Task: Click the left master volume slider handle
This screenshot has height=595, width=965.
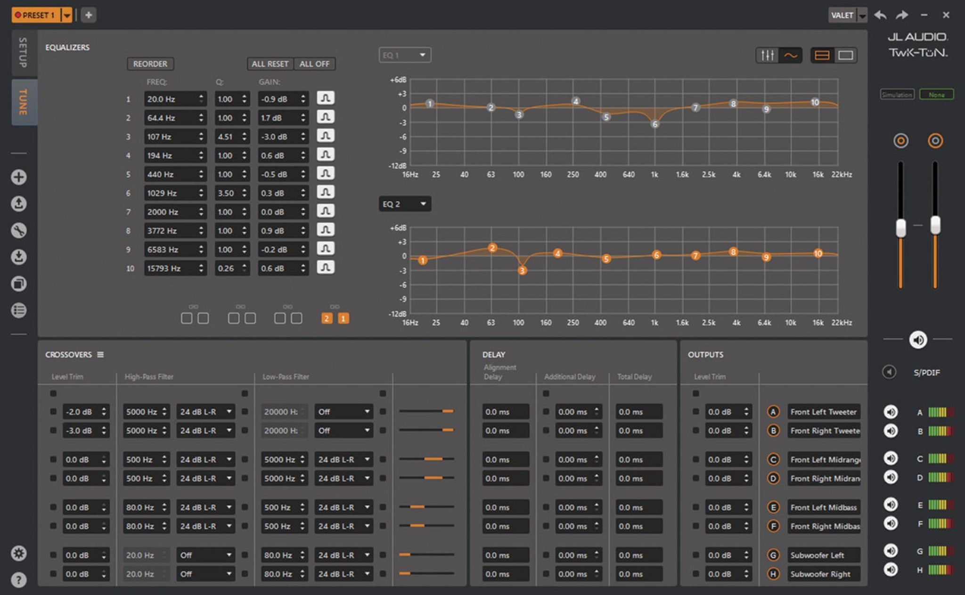Action: (900, 228)
